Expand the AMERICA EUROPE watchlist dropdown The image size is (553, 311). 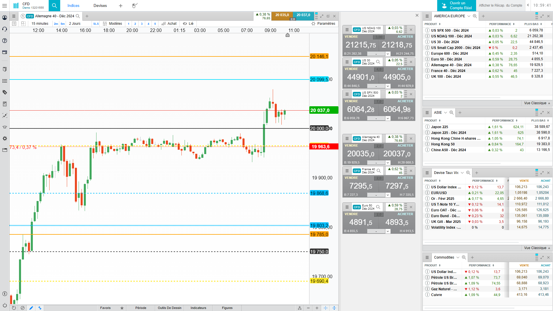(469, 16)
